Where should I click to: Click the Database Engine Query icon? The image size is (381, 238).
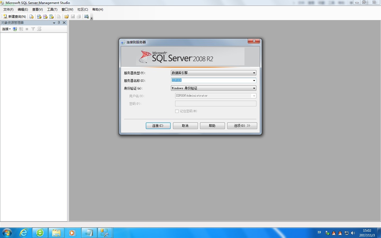(x=31, y=16)
